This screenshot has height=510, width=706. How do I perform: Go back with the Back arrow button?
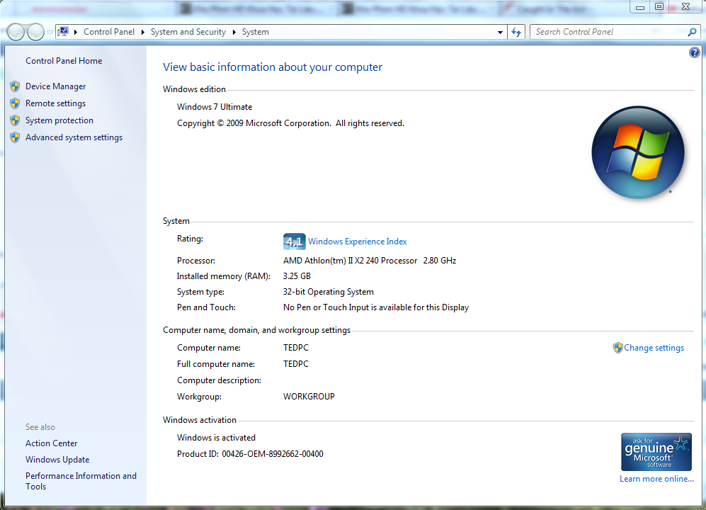click(16, 32)
